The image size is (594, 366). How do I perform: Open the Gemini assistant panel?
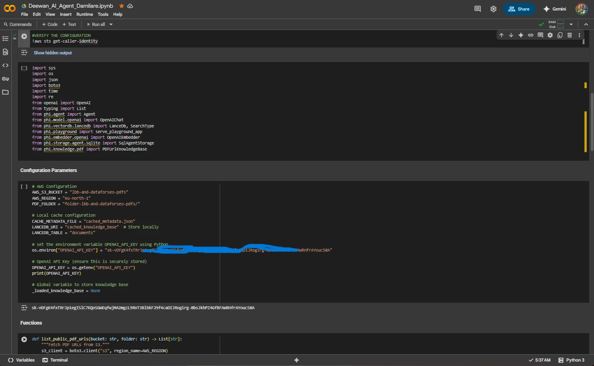point(555,9)
